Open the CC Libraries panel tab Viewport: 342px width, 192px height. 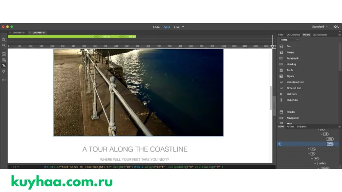point(293,35)
